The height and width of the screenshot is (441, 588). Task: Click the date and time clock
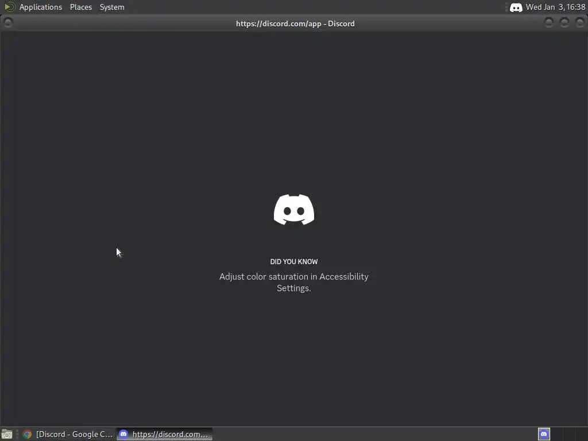[555, 7]
